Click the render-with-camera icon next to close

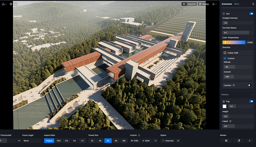239,141
